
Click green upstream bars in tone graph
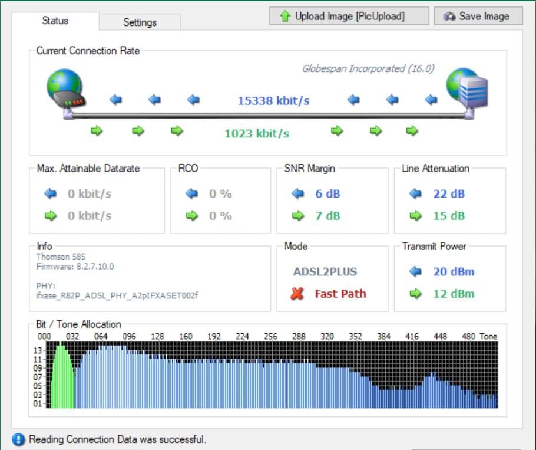62,376
